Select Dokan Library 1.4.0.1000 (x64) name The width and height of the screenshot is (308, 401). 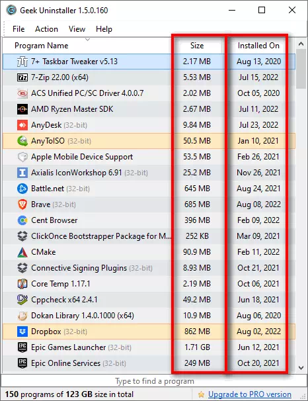point(83,316)
